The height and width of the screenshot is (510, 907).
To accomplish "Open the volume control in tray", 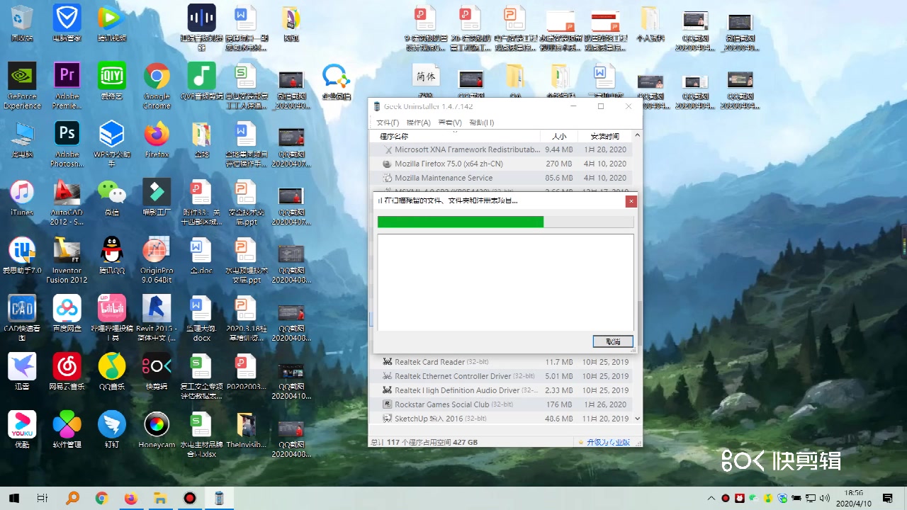I will coord(826,498).
